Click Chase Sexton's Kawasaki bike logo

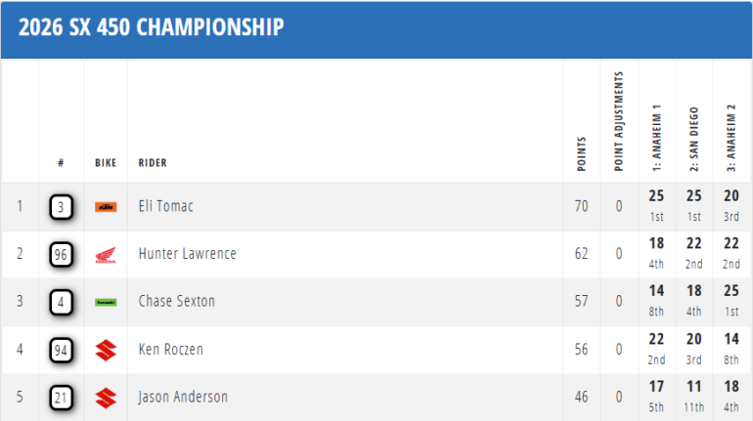pyautogui.click(x=106, y=303)
